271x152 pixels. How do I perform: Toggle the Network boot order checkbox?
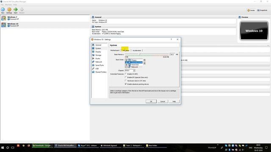coord(127,67)
